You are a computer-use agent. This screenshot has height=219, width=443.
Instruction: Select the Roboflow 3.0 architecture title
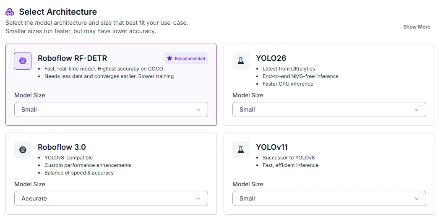(62, 147)
